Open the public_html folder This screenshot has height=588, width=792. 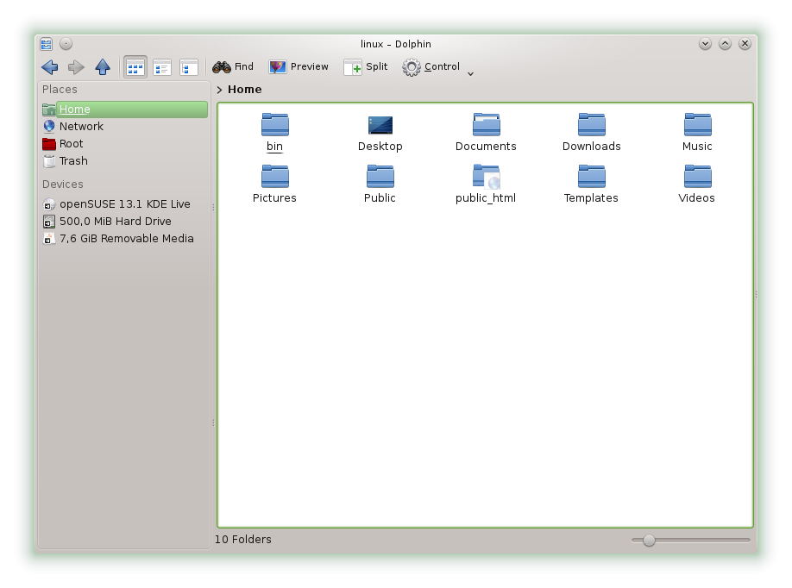point(486,178)
